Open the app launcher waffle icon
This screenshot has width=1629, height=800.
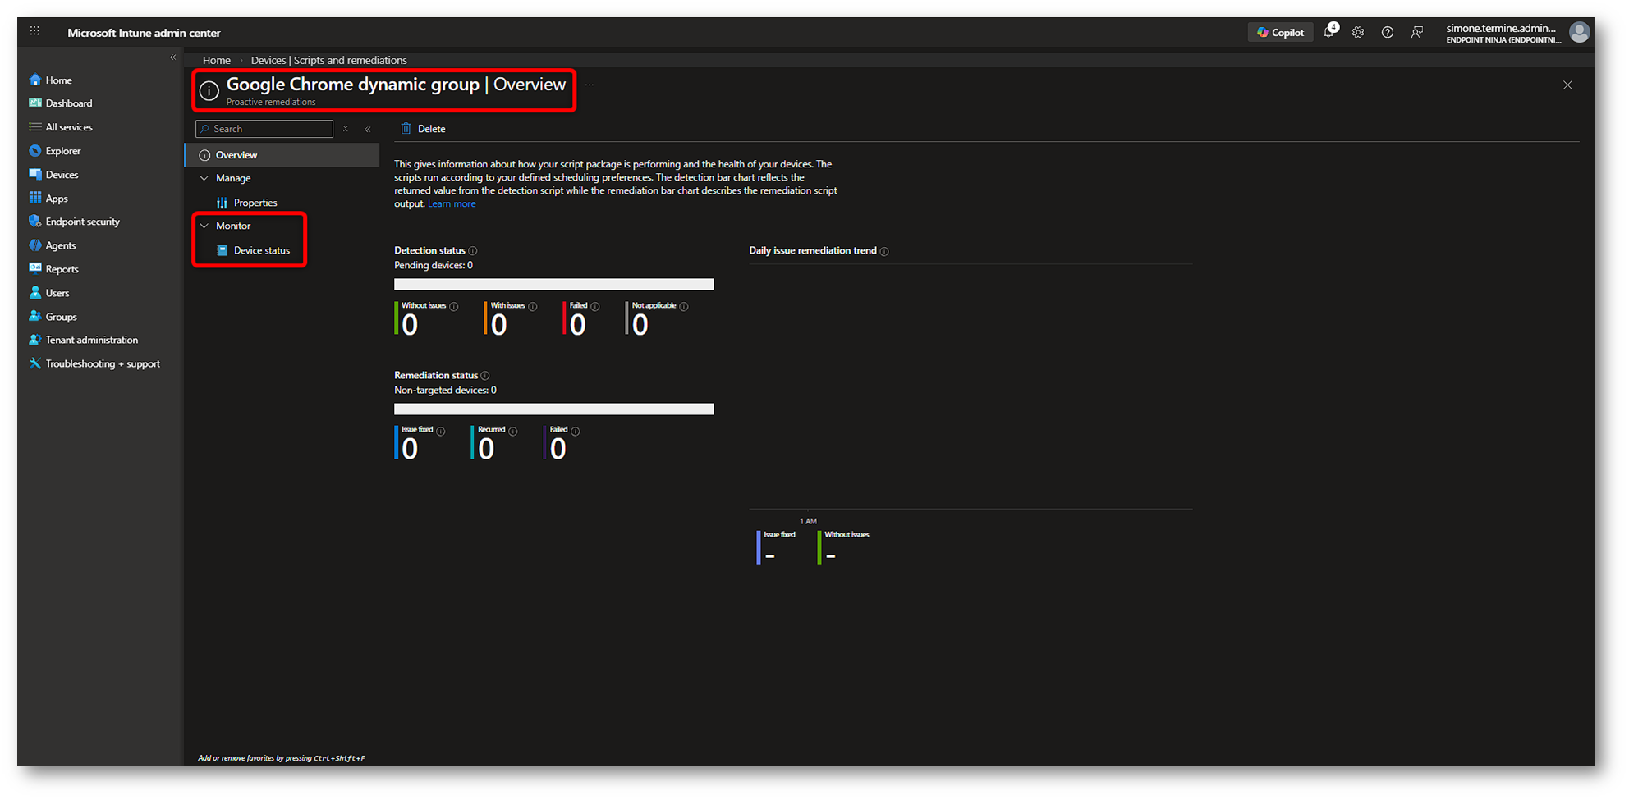[34, 31]
